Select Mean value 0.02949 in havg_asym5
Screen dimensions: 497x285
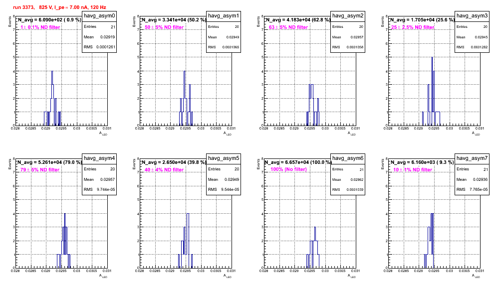pyautogui.click(x=232, y=179)
